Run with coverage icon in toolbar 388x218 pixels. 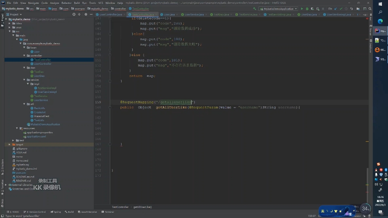click(x=312, y=9)
